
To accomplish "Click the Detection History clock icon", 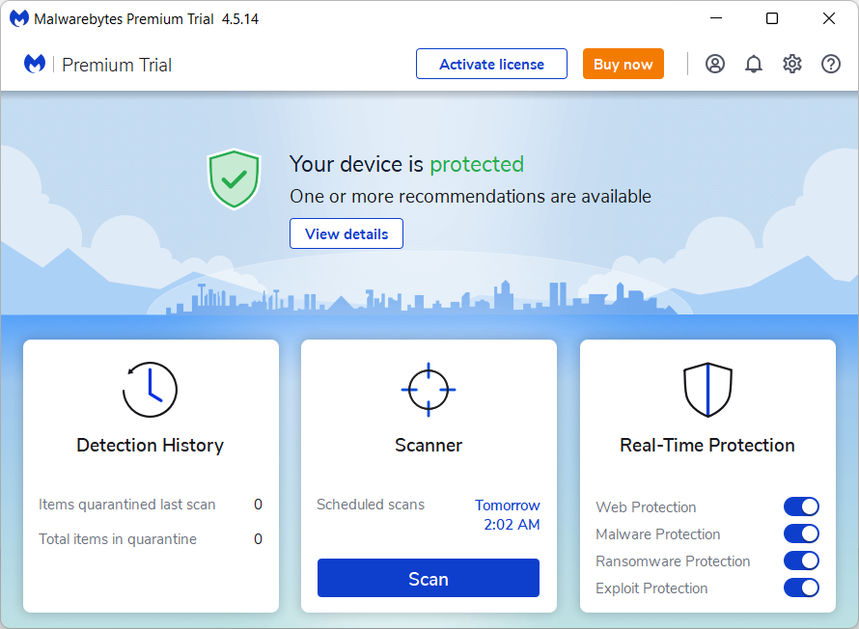I will (x=151, y=389).
